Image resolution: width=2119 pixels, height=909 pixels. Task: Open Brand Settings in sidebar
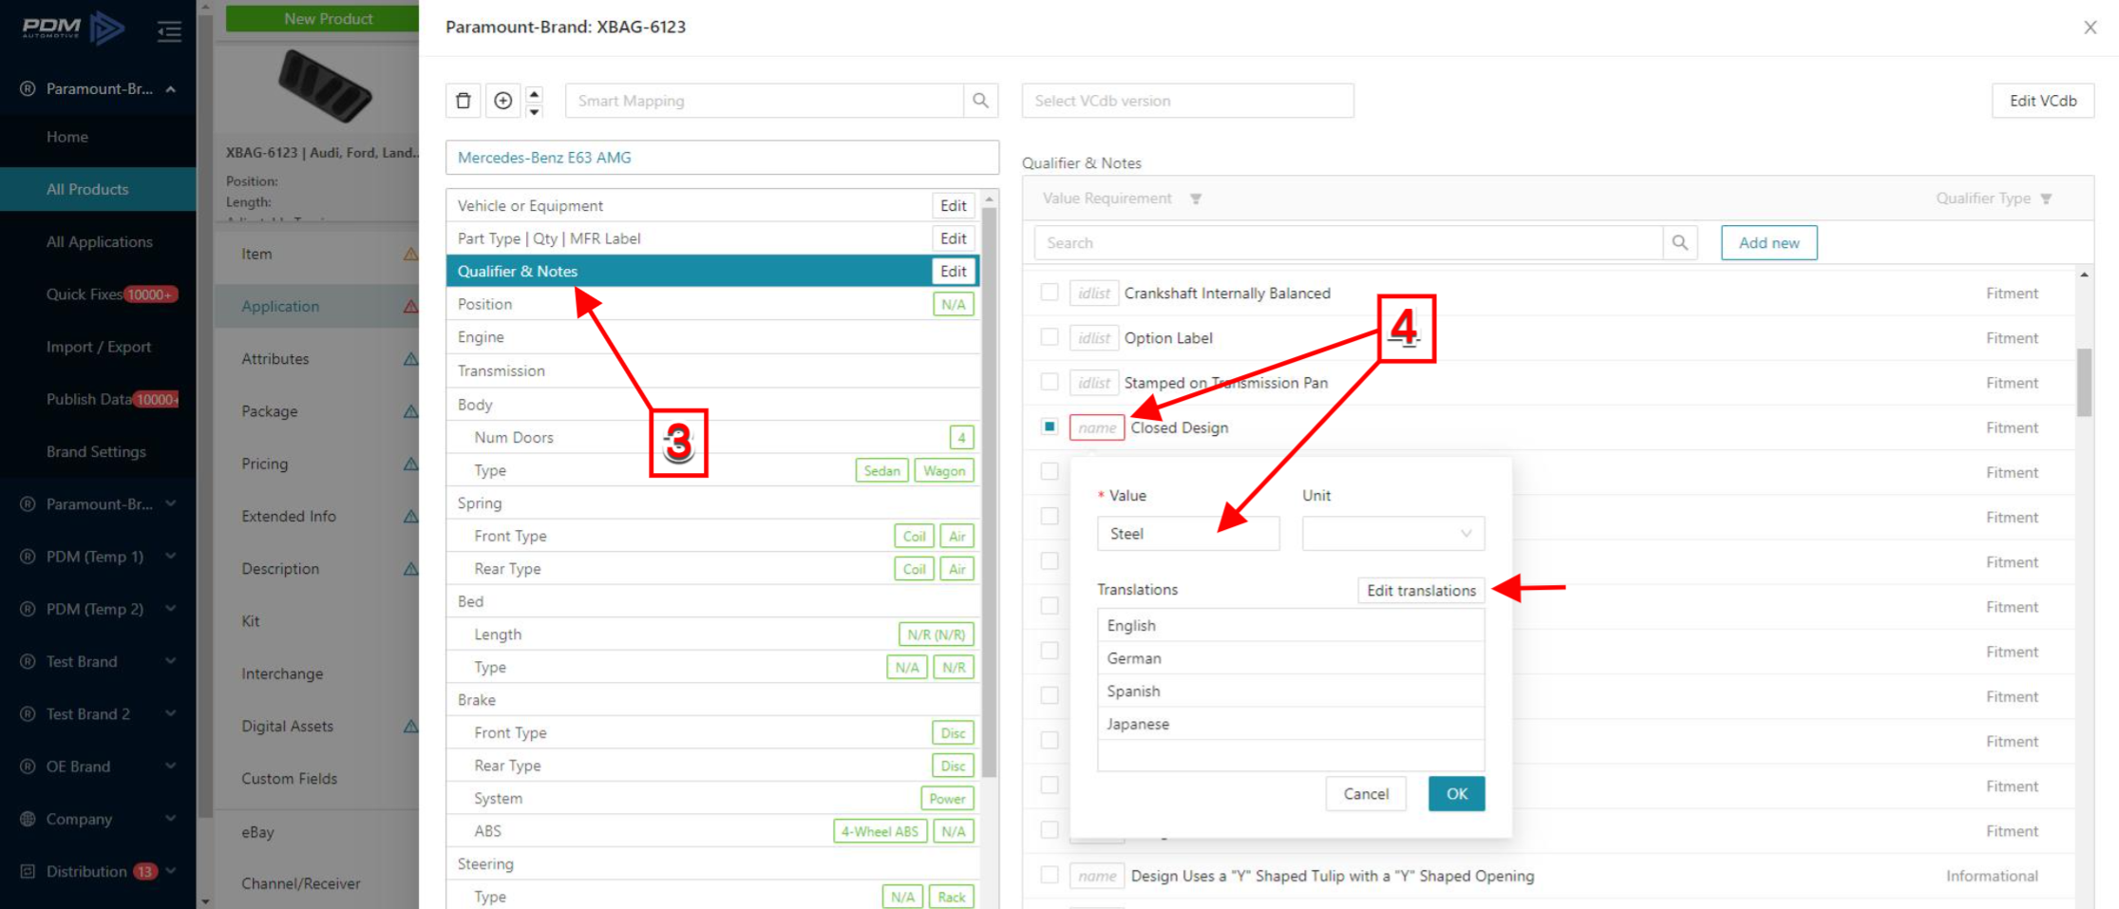point(96,452)
